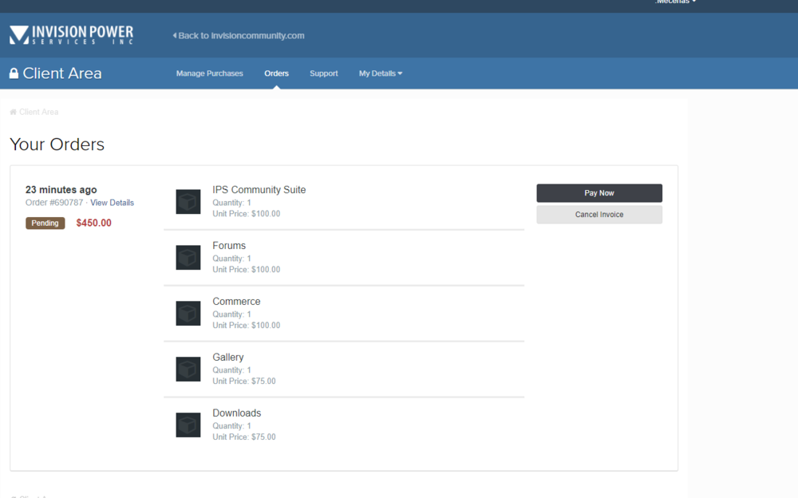Viewport: 798px width, 498px height.
Task: Open the Manage Purchases tab
Action: coord(209,73)
